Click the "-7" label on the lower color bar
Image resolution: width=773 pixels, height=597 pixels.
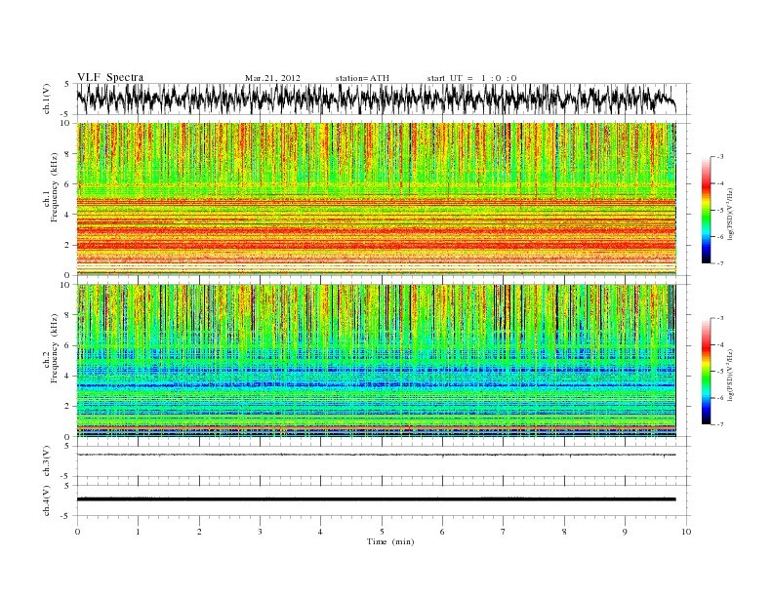point(719,424)
